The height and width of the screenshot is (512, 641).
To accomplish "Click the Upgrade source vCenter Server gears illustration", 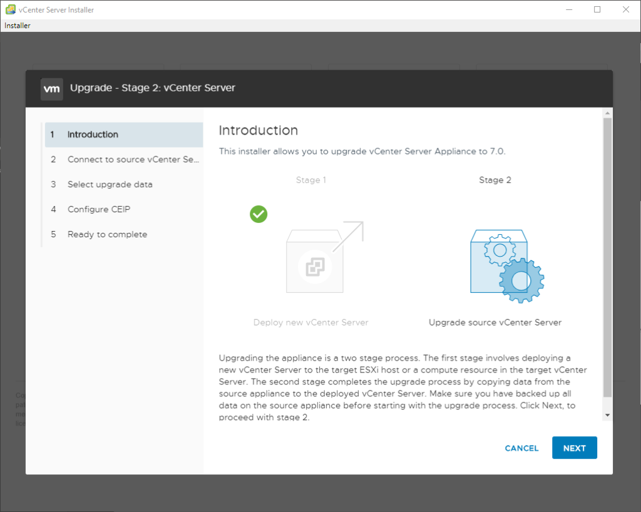I will [x=507, y=266].
